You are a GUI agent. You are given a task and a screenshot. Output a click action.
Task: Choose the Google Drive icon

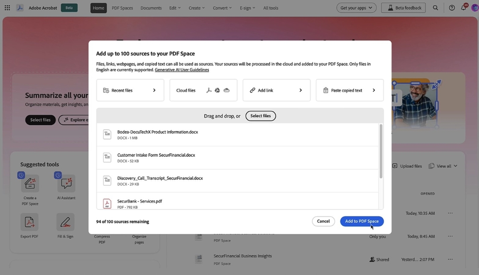218,90
